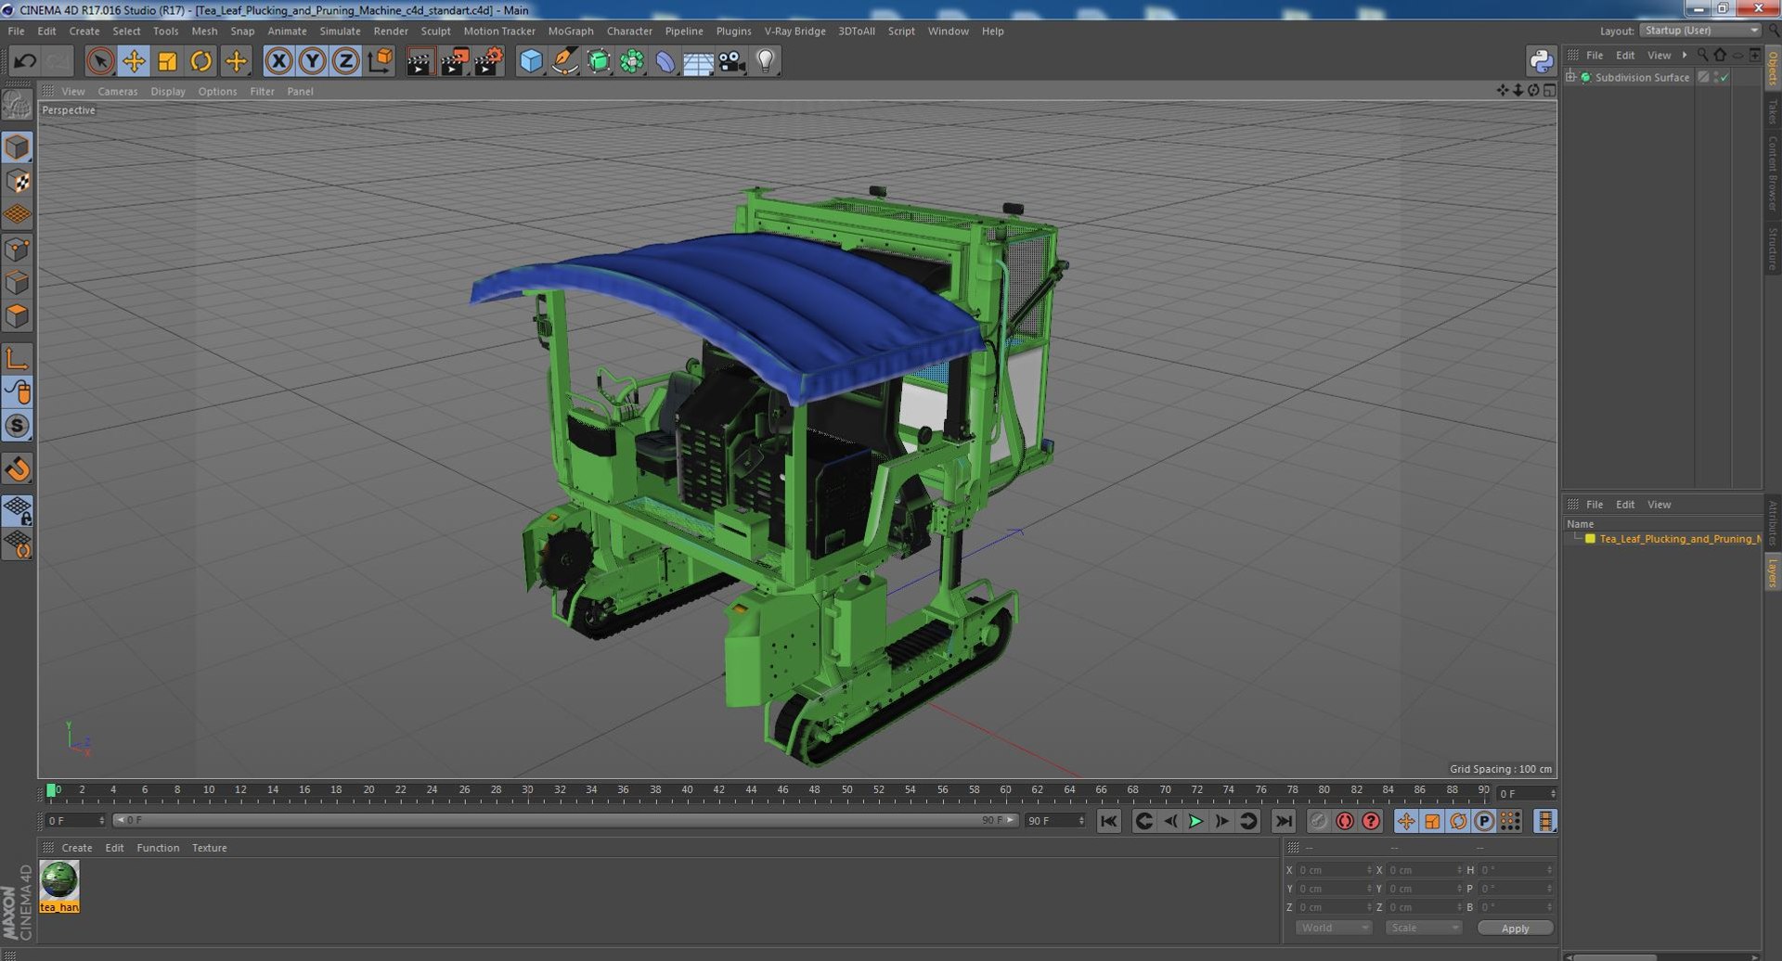Switch to Texture mode
Screen dimensions: 1782x961
18,182
